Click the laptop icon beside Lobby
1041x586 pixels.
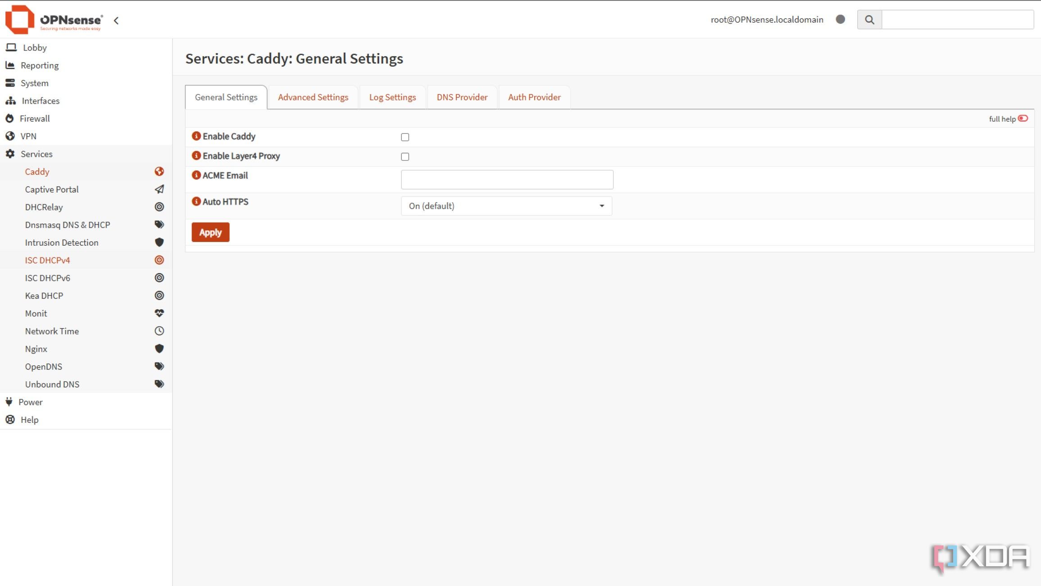(x=11, y=47)
